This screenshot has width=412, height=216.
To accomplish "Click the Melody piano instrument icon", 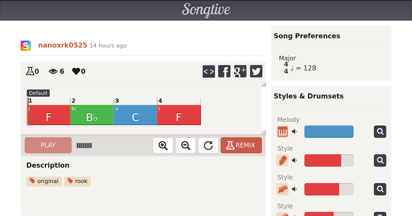I will [x=282, y=132].
